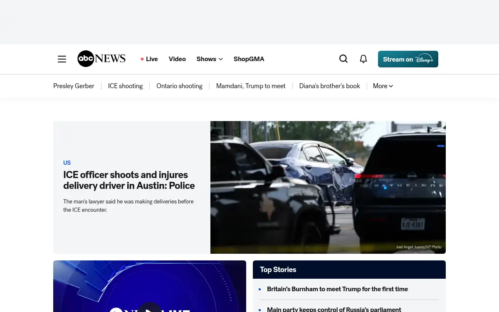Viewport: 499px width, 312px height.
Task: Click the ABC News logo
Action: click(101, 59)
